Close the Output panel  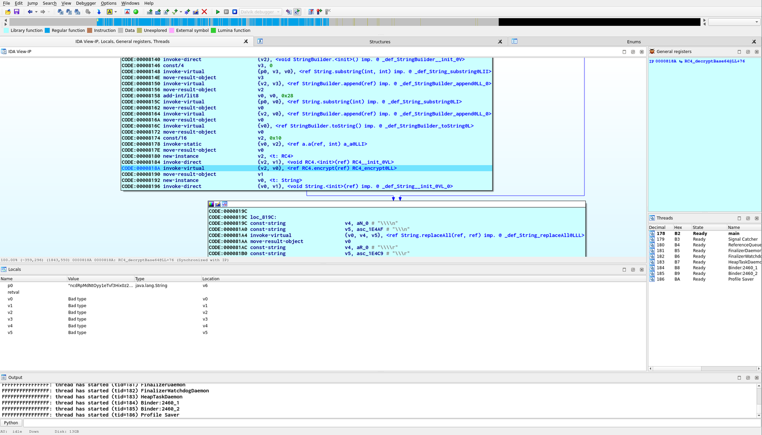pos(757,378)
